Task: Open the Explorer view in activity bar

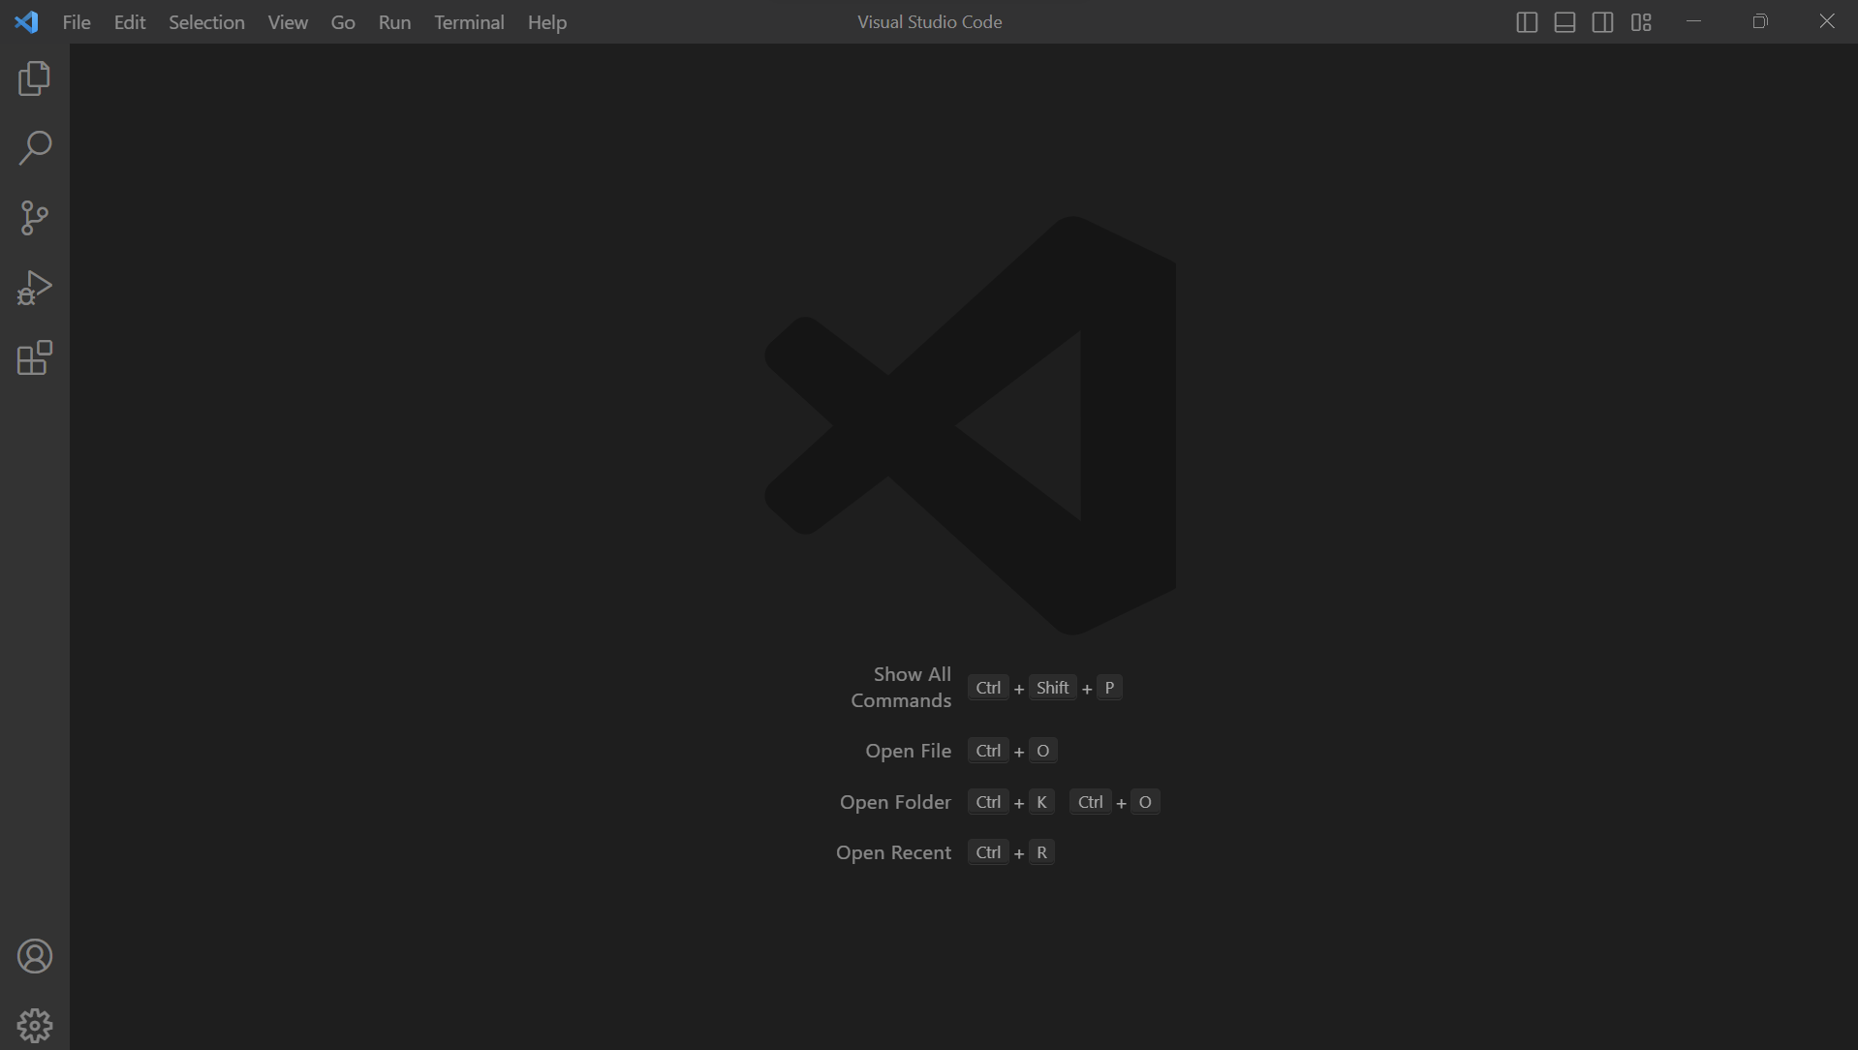Action: (x=35, y=78)
